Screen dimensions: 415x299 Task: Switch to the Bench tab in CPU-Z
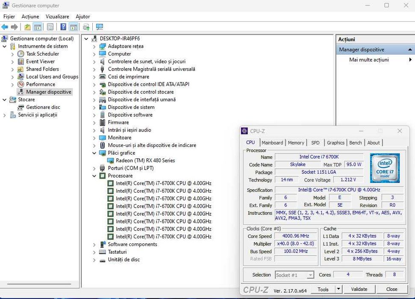coord(356,143)
